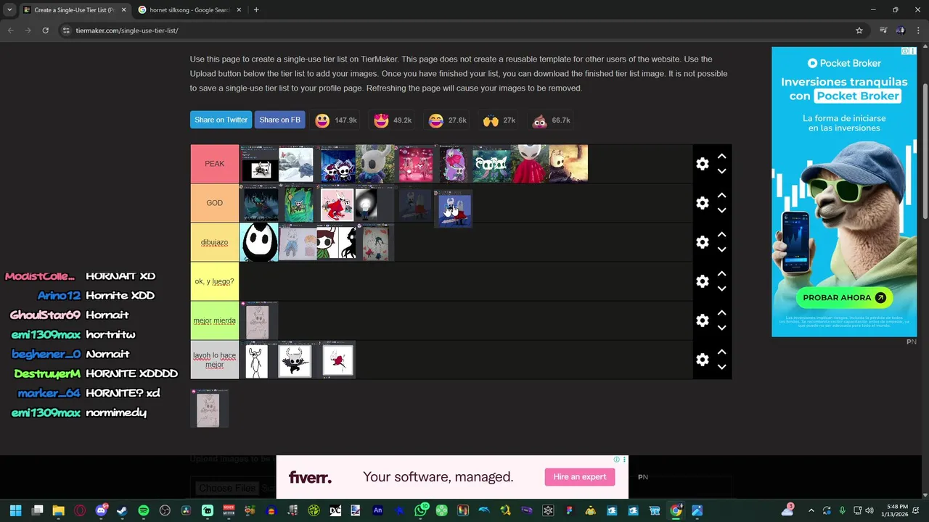The height and width of the screenshot is (522, 929).
Task: Open File Explorer from taskbar
Action: (59, 510)
